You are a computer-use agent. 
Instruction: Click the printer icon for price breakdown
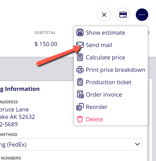pyautogui.click(x=80, y=70)
